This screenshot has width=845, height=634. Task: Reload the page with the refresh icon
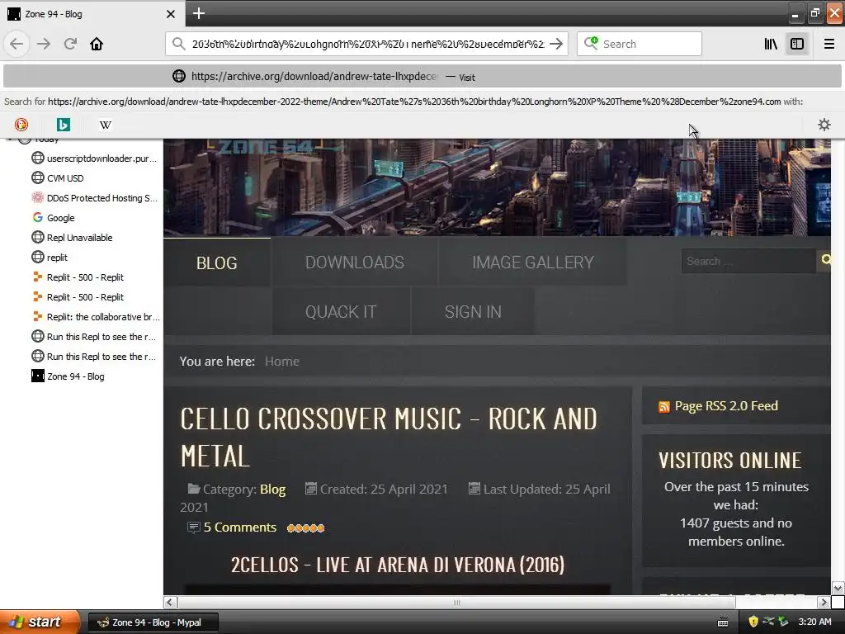[70, 44]
